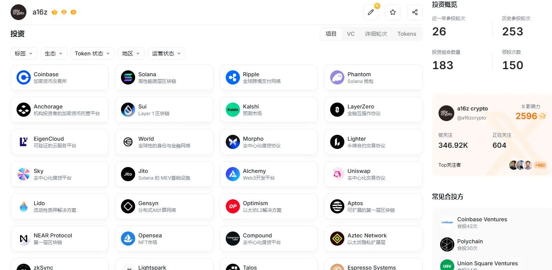The height and width of the screenshot is (270, 552).
Task: Click the 2596 X influence score
Action: click(526, 116)
